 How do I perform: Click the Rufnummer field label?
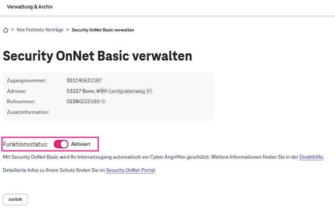coord(21,101)
